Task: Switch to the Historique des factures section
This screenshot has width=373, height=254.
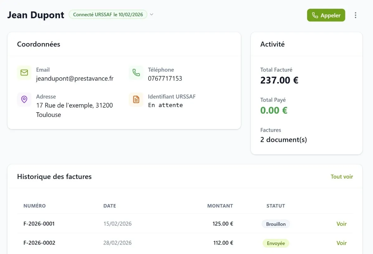Action: pos(54,176)
